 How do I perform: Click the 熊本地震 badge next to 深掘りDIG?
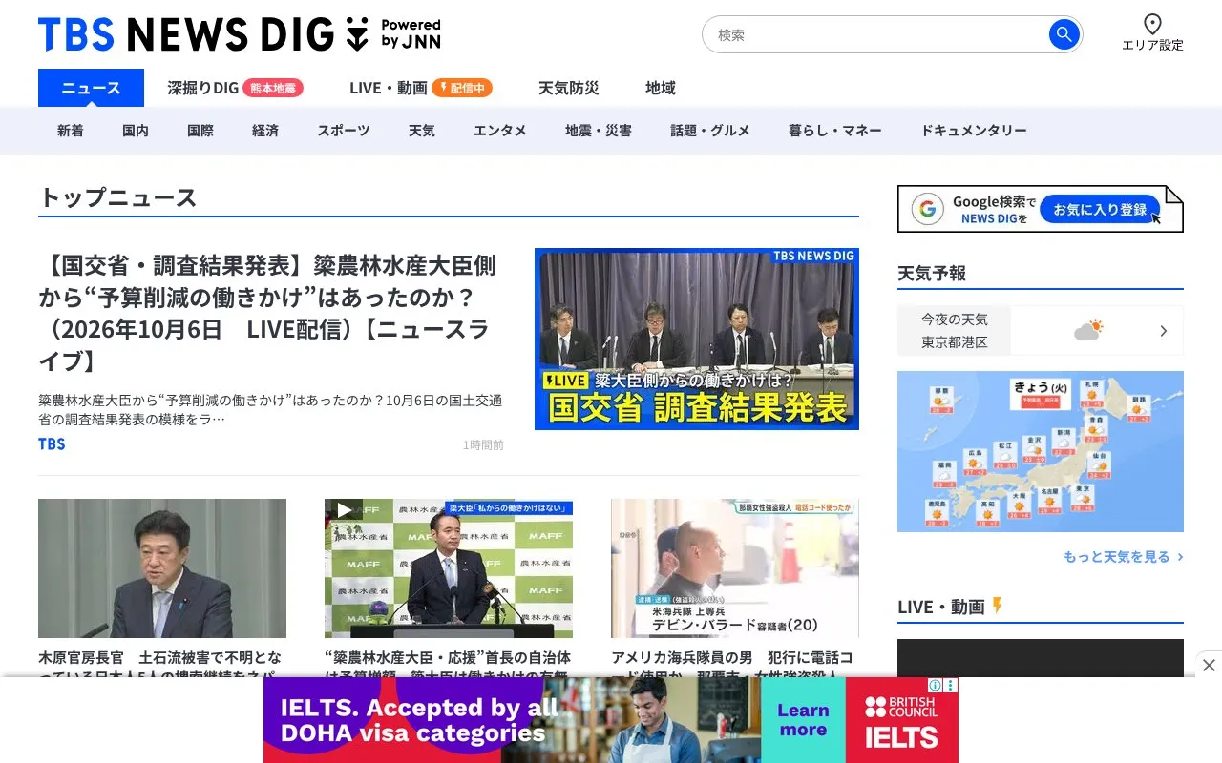pos(273,88)
